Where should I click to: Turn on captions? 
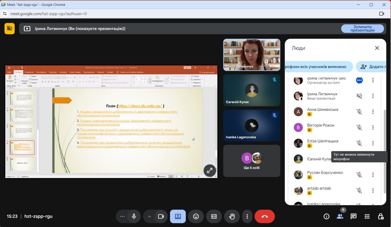(x=214, y=216)
